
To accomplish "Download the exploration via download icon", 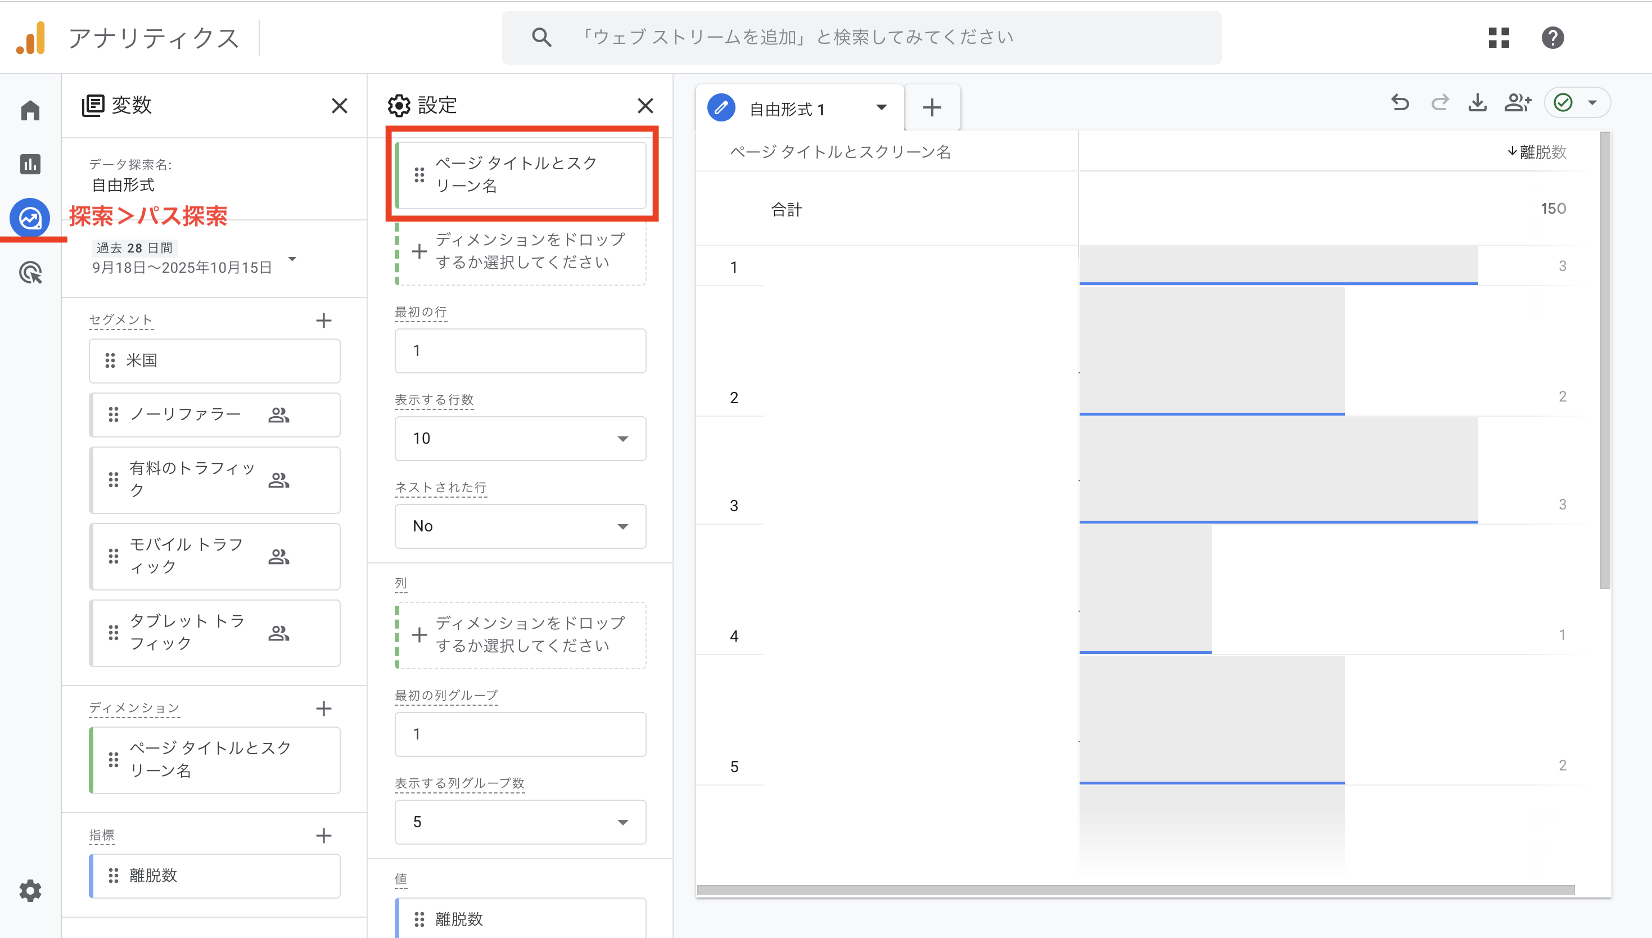I will coord(1478,103).
